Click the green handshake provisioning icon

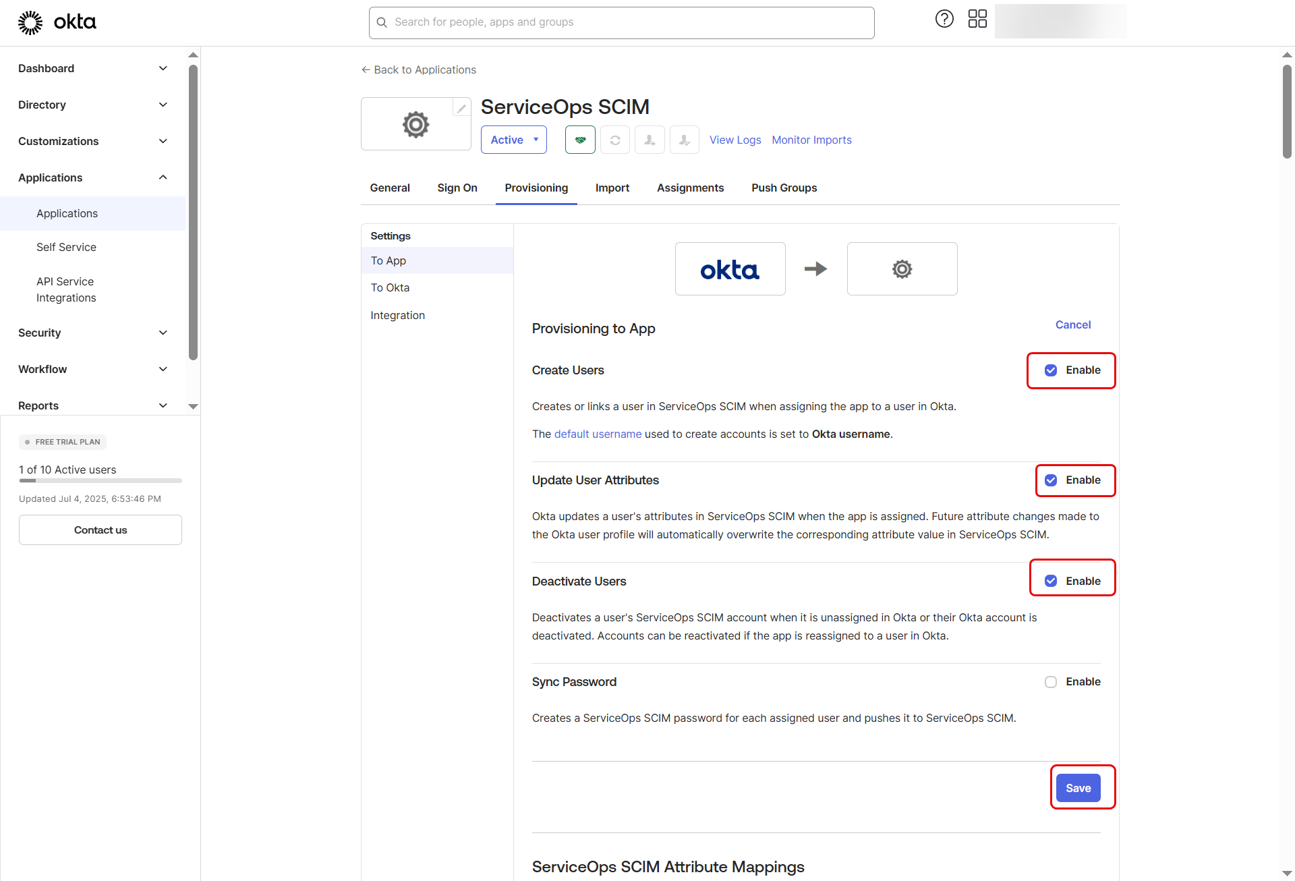(580, 140)
